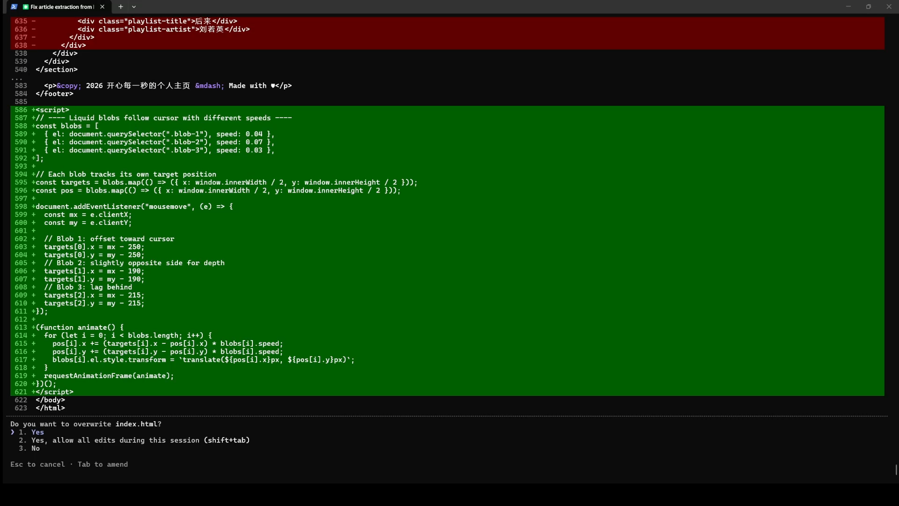Click the 'Do you want to overwrite index.html?' prompt
This screenshot has height=506, width=899.
[86, 424]
